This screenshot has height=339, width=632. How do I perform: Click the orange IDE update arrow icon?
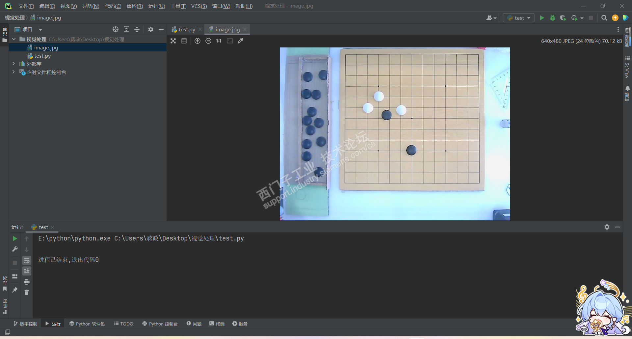tap(615, 18)
